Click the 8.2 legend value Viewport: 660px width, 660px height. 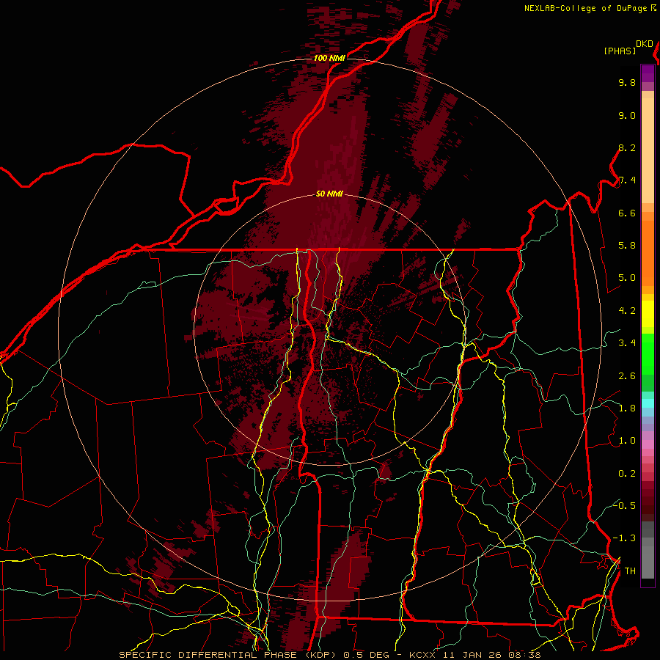tap(627, 147)
